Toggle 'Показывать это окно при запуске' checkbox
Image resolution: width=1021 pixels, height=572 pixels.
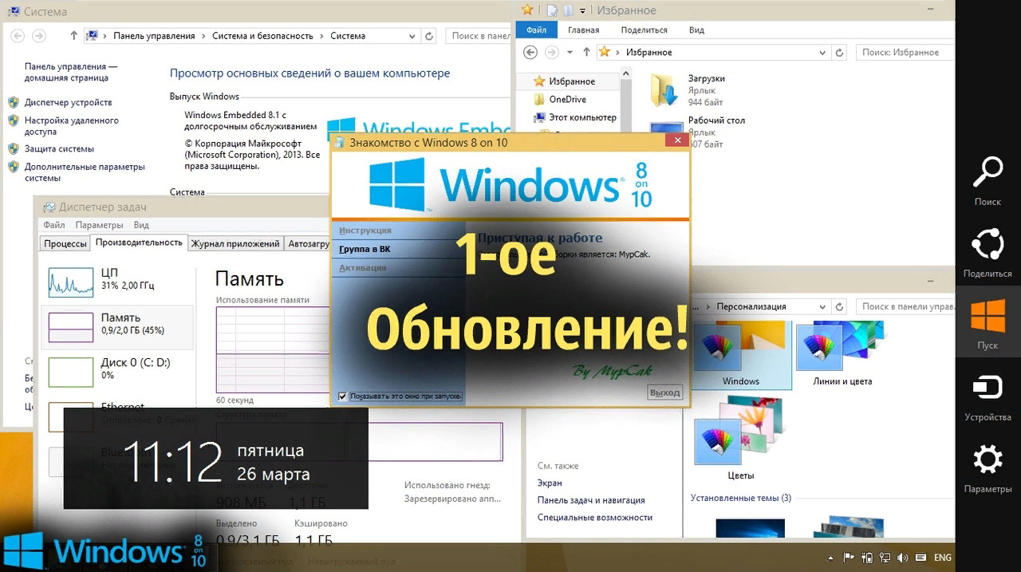coord(343,396)
